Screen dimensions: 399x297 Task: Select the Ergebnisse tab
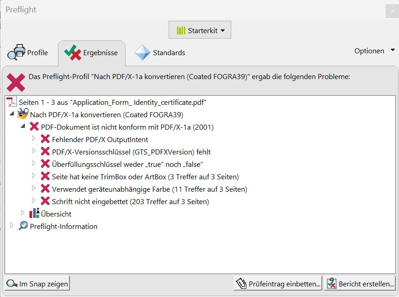[91, 53]
